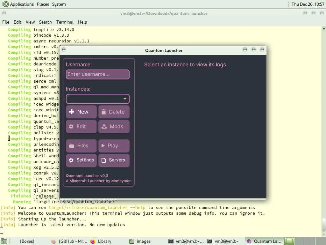The height and width of the screenshot is (245, 326).
Task: Click the folder icon on Files button
Action: point(72,145)
